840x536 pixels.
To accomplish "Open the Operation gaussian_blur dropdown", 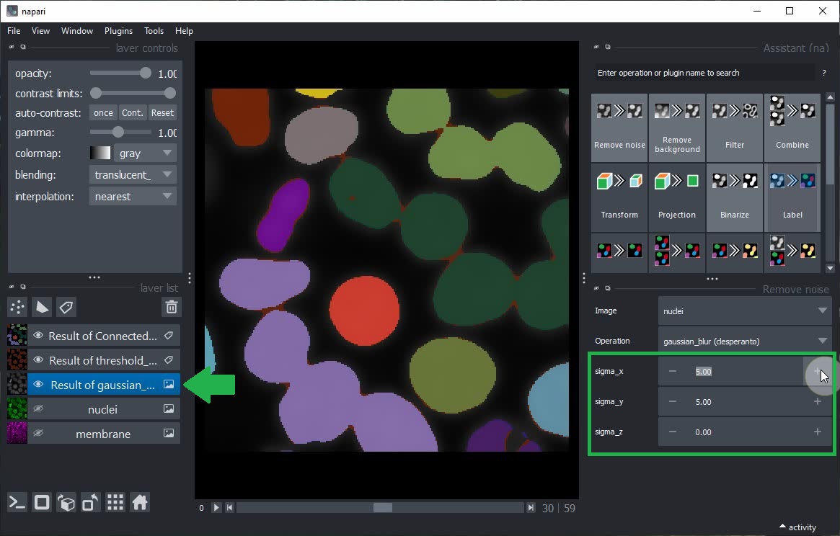I will click(x=745, y=340).
